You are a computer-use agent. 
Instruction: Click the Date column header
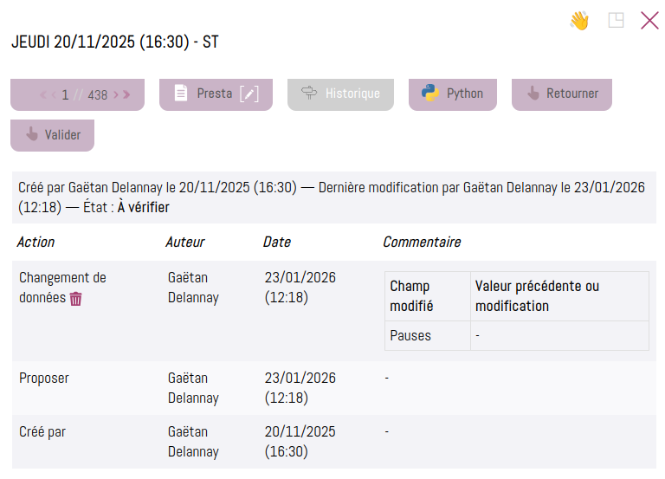[x=277, y=243]
